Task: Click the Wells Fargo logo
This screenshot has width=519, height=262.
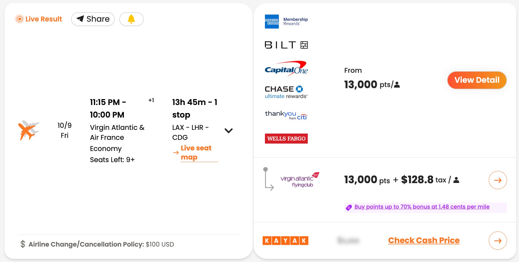Action: [286, 139]
